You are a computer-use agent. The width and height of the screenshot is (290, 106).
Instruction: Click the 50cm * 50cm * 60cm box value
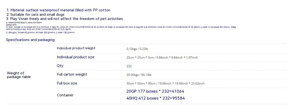(166, 83)
